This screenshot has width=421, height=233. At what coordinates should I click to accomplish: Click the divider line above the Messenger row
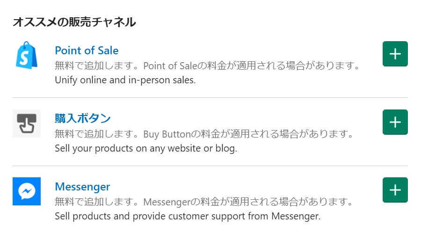(210, 166)
